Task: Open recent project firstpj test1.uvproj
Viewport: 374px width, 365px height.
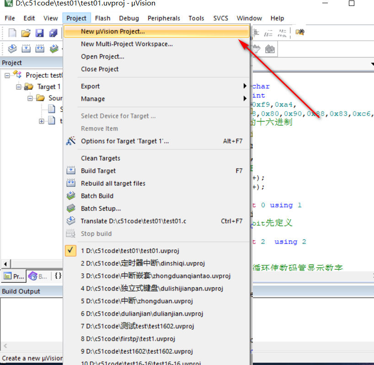Action: coord(156,339)
